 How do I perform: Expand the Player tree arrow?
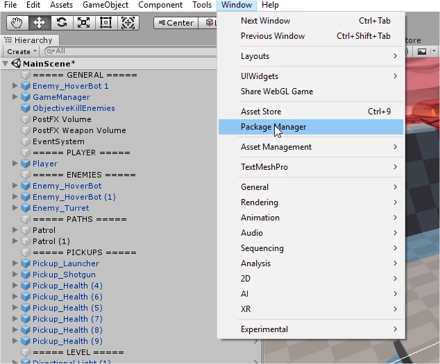[x=15, y=164]
